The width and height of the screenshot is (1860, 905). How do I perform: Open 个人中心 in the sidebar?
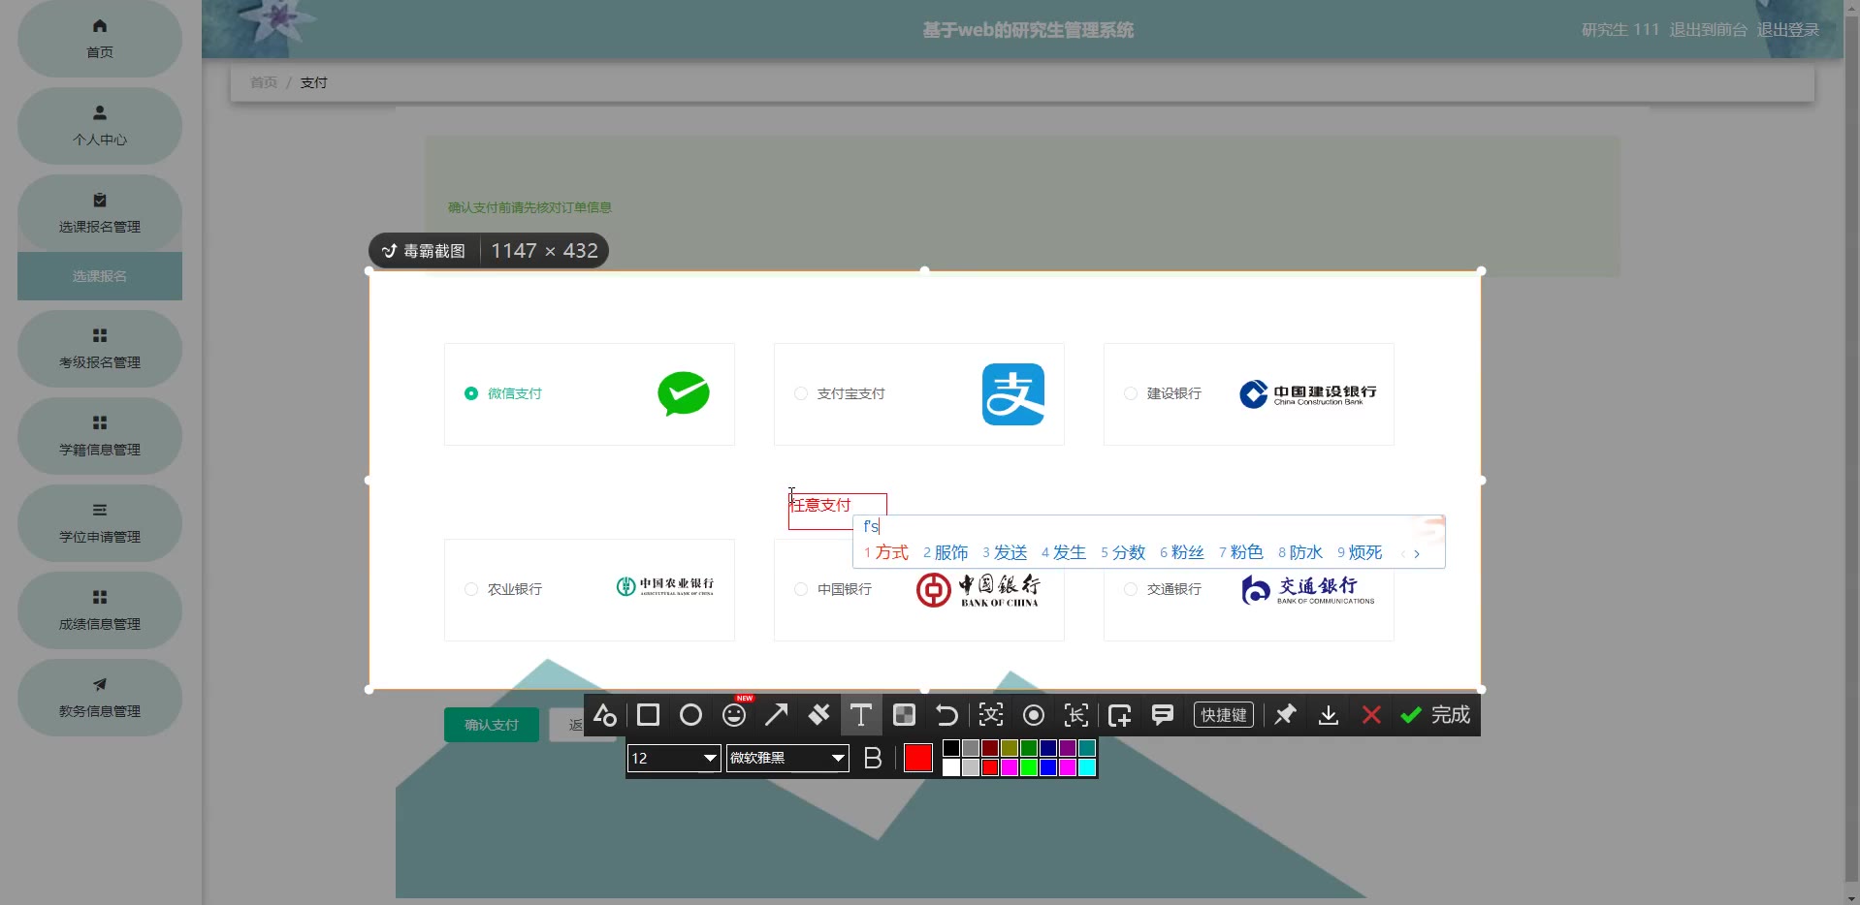coord(100,126)
